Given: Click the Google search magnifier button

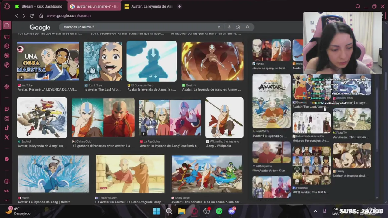Looking at the screenshot, I should (x=248, y=27).
